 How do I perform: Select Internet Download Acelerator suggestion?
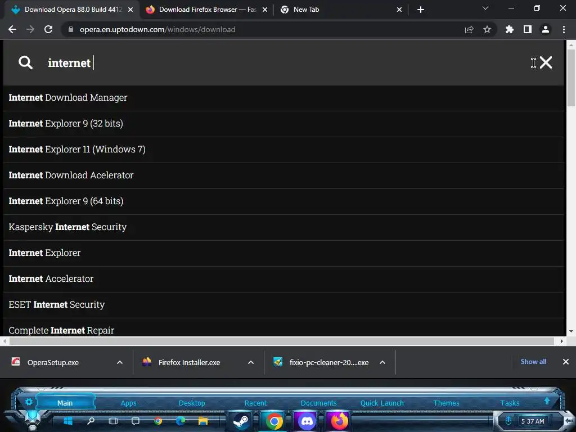click(x=283, y=175)
